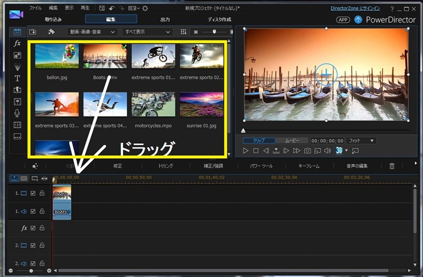Open the Effect Room (fx) in sidebar
The width and height of the screenshot is (423, 277).
click(17, 43)
